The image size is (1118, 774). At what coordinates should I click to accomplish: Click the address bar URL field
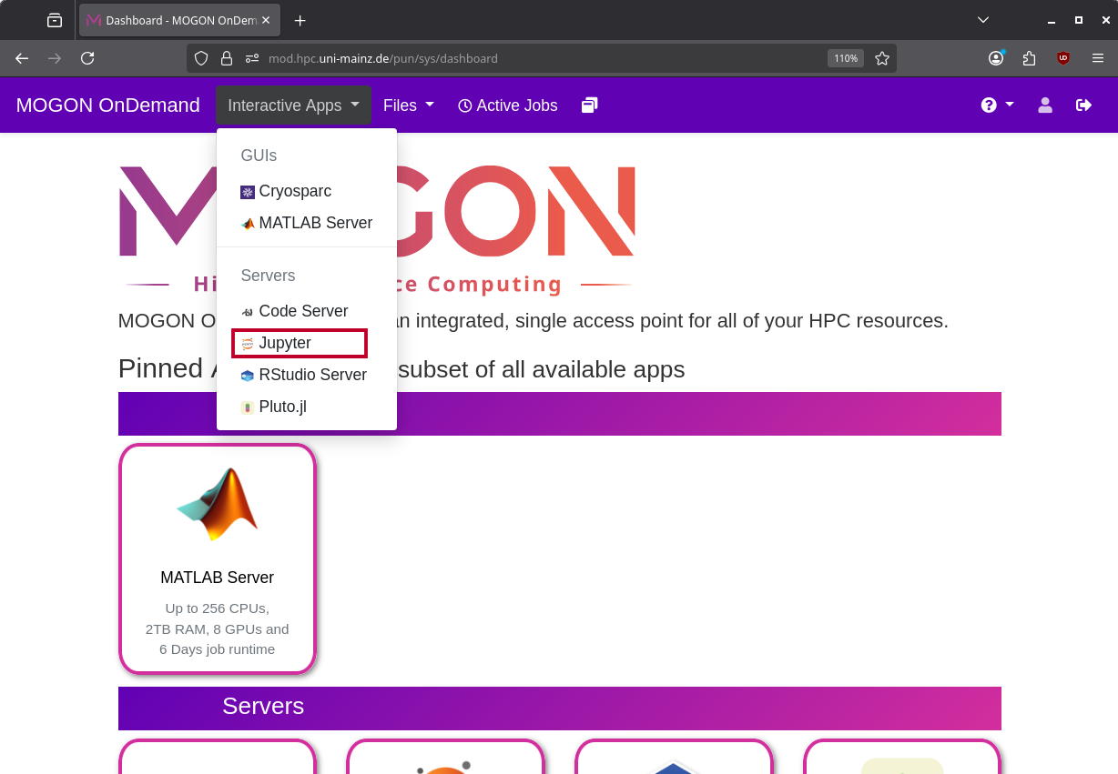tap(542, 58)
